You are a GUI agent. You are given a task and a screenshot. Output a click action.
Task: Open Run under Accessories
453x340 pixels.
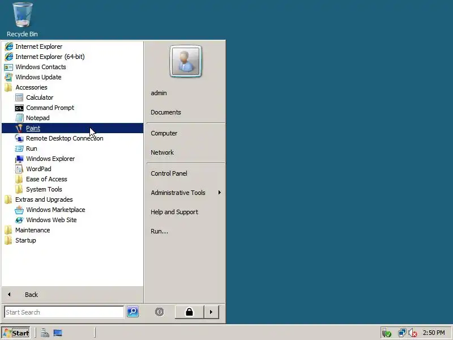[x=72, y=148]
